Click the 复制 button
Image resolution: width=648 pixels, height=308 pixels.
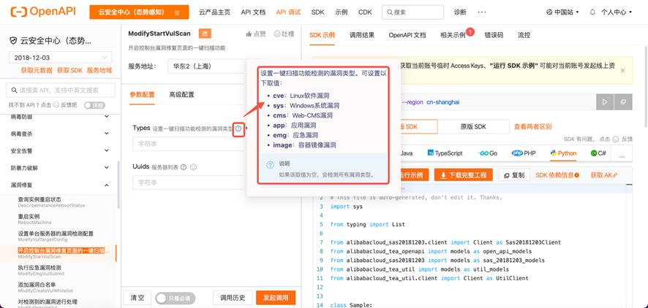[514, 175]
